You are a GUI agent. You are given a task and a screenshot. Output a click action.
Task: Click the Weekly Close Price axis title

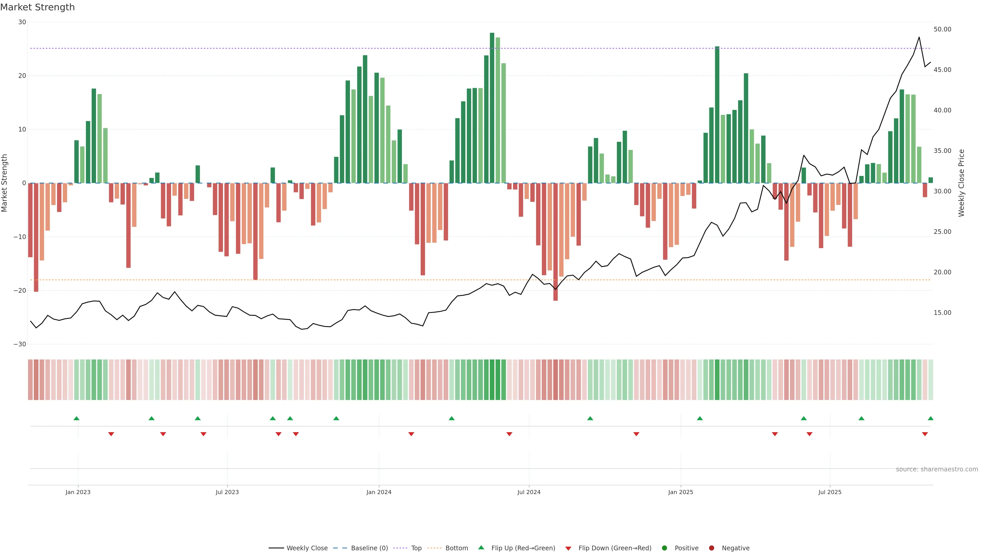click(961, 183)
